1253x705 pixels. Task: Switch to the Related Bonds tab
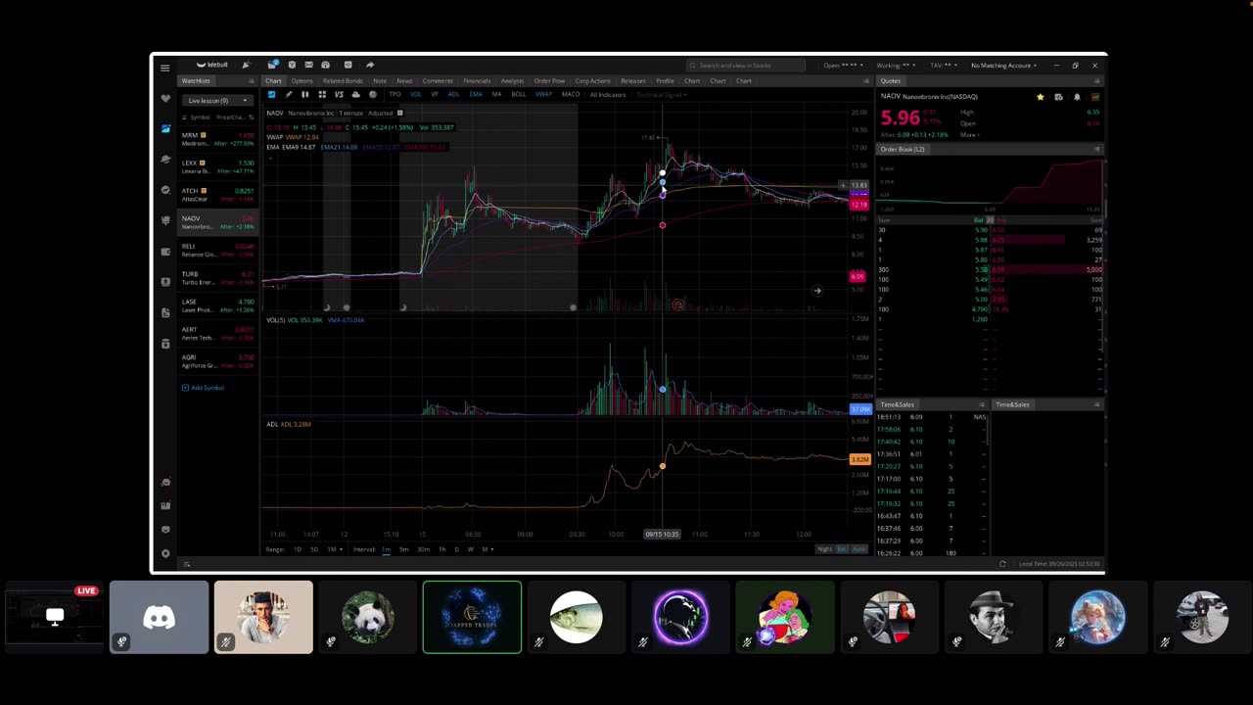tap(343, 81)
